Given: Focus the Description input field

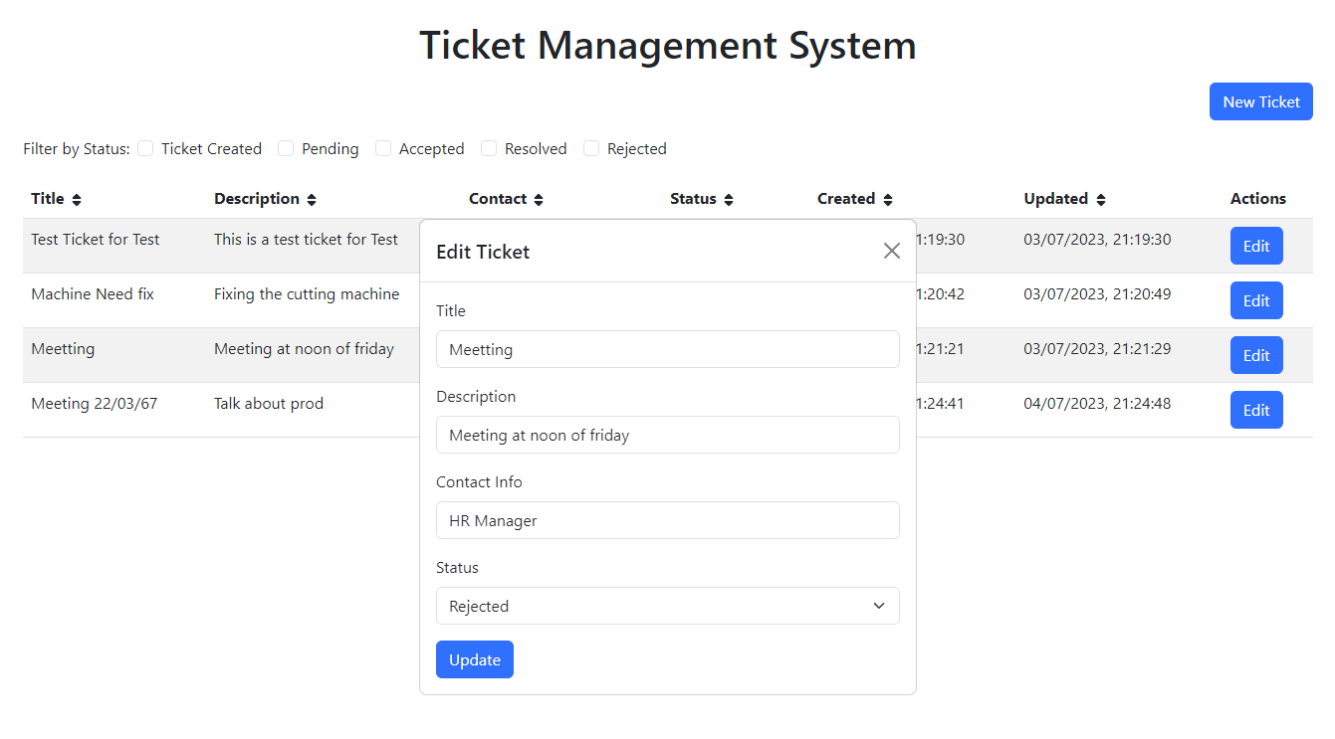Looking at the screenshot, I should click(667, 435).
